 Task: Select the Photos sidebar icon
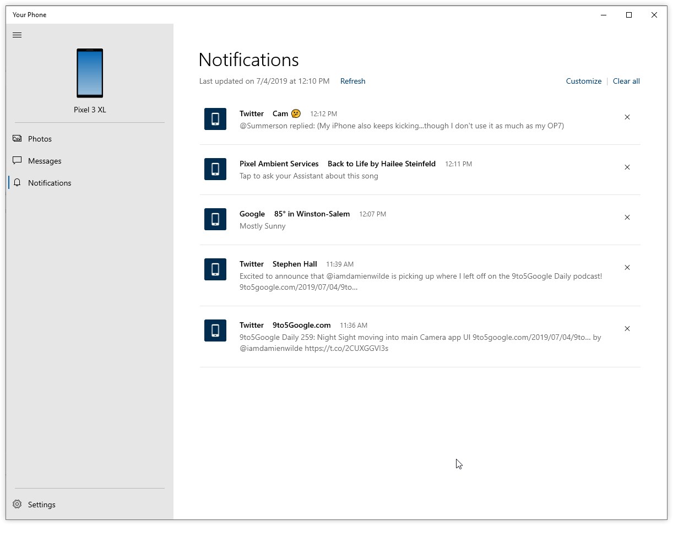(x=17, y=139)
